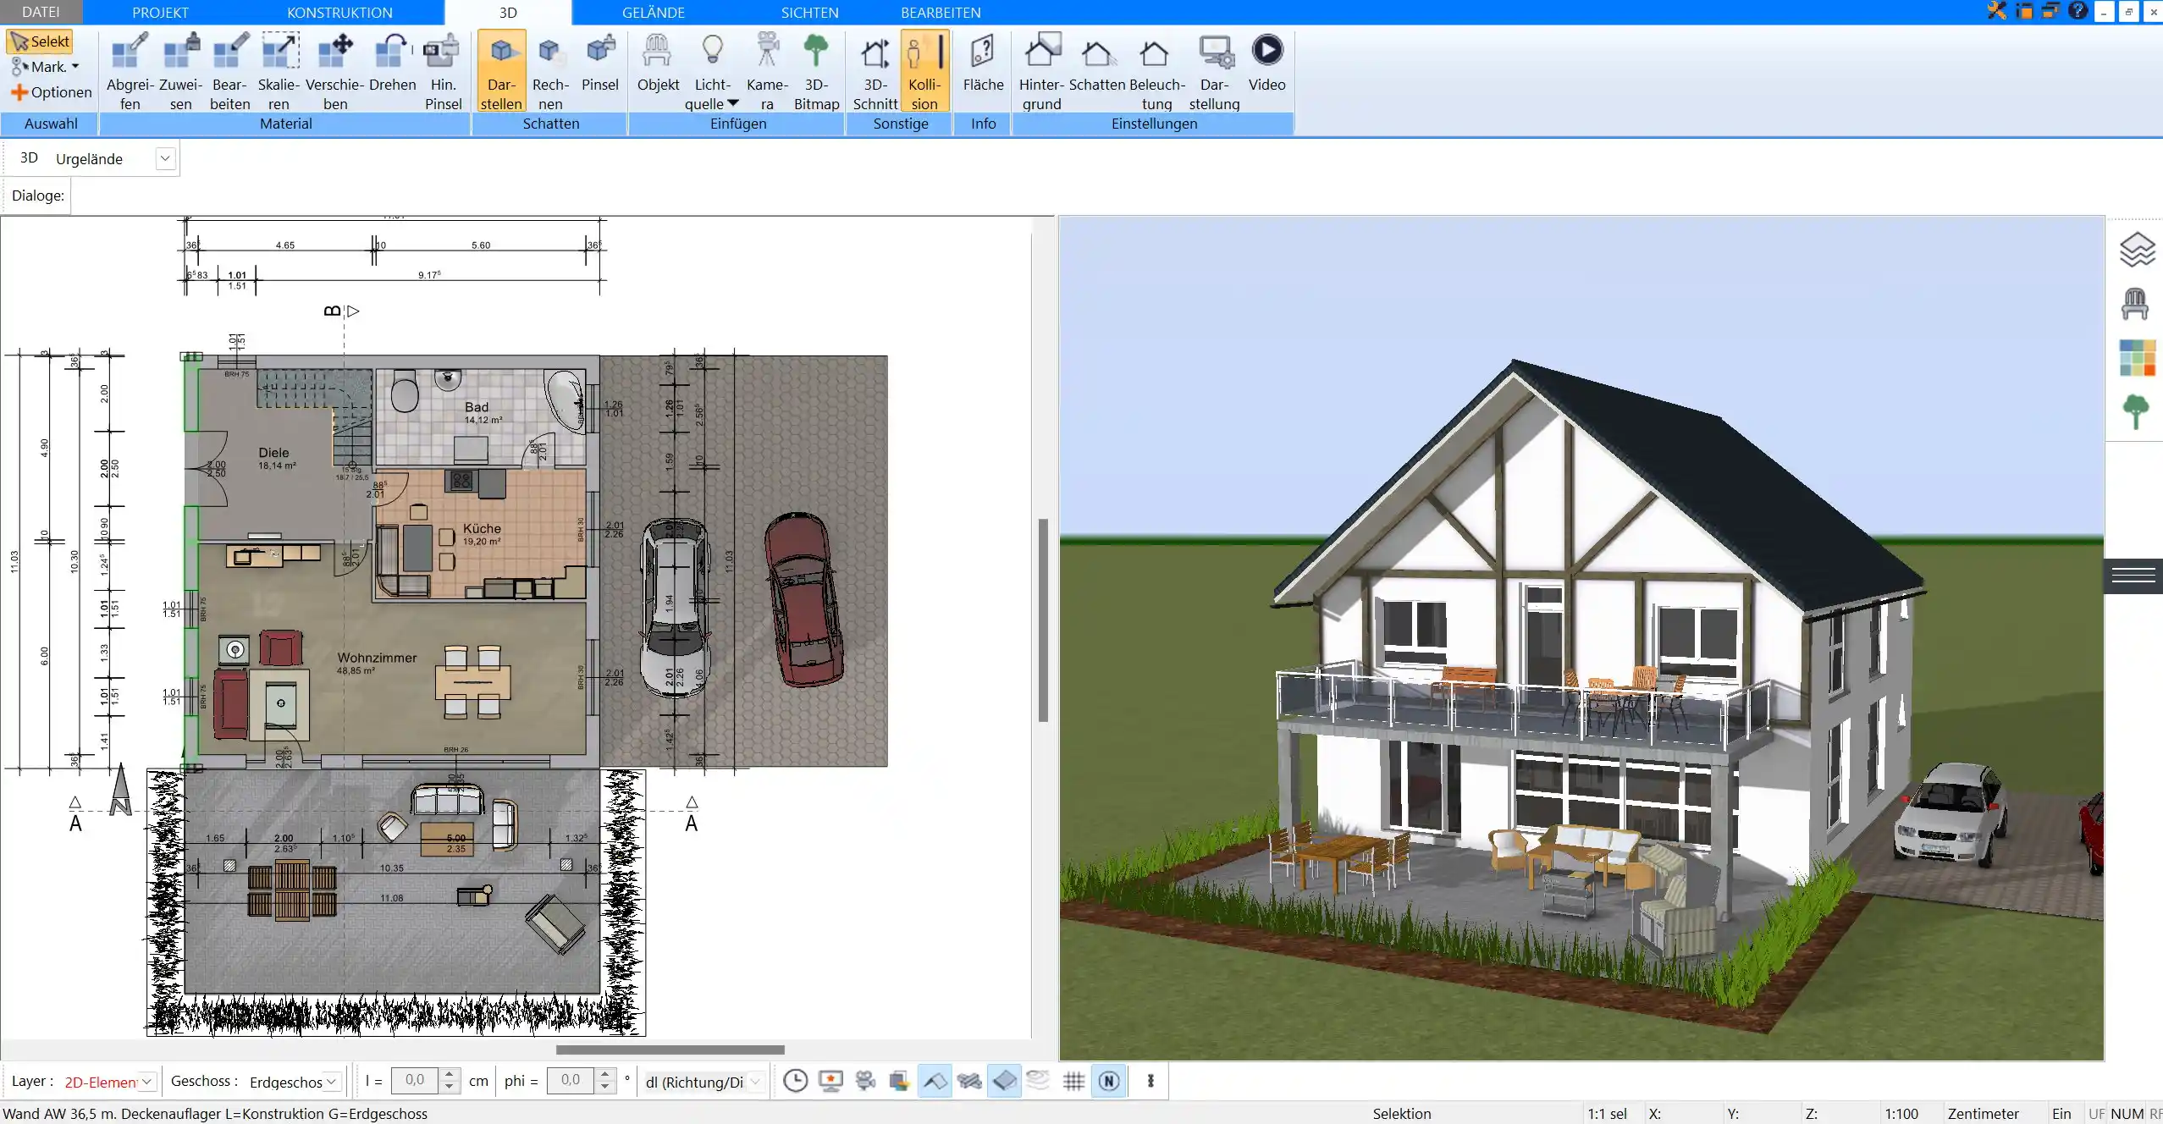
Task: Activate the Hin. Pinsel tool
Action: 443,71
